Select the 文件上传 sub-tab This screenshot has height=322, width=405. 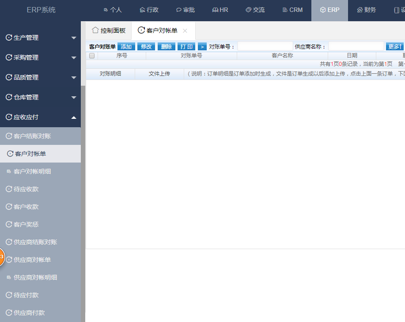point(159,74)
